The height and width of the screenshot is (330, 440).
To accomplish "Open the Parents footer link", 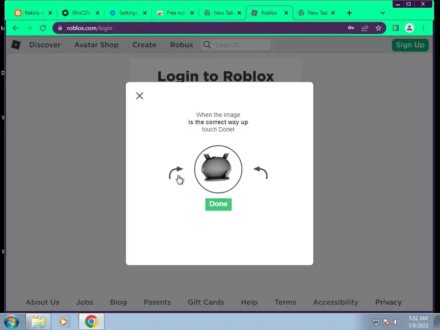I will pos(157,302).
